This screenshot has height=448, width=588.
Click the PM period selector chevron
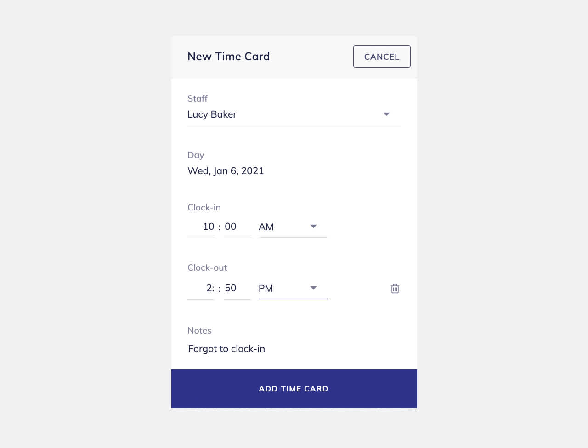click(313, 288)
